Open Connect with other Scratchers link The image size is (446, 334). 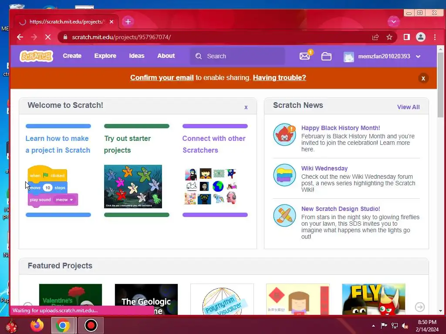tap(214, 144)
